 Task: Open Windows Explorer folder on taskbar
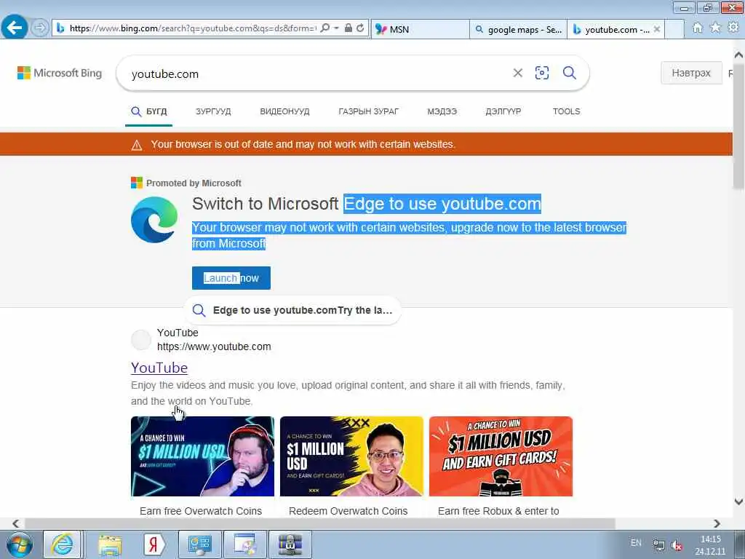[111, 544]
